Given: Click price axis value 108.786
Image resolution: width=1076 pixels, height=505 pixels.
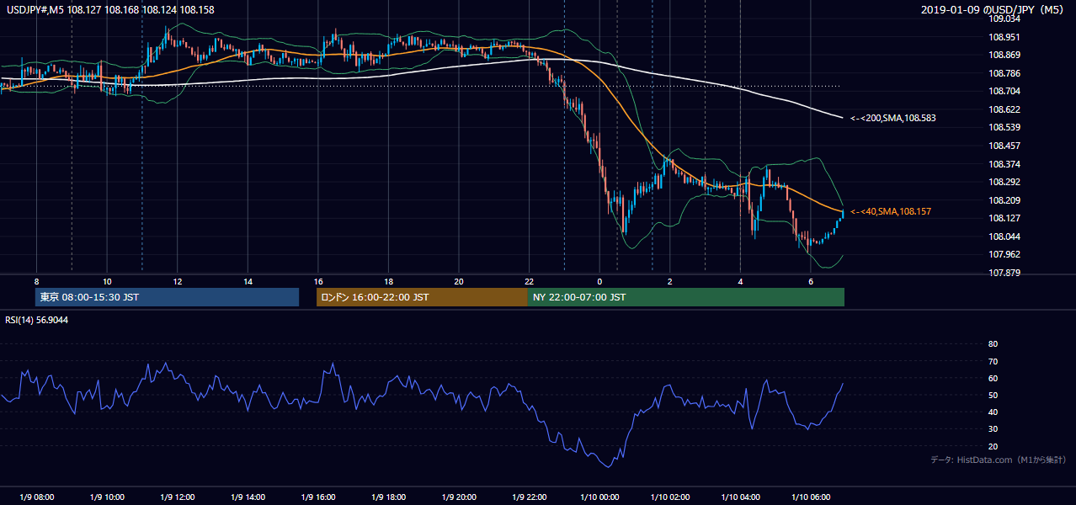Looking at the screenshot, I should (1004, 73).
